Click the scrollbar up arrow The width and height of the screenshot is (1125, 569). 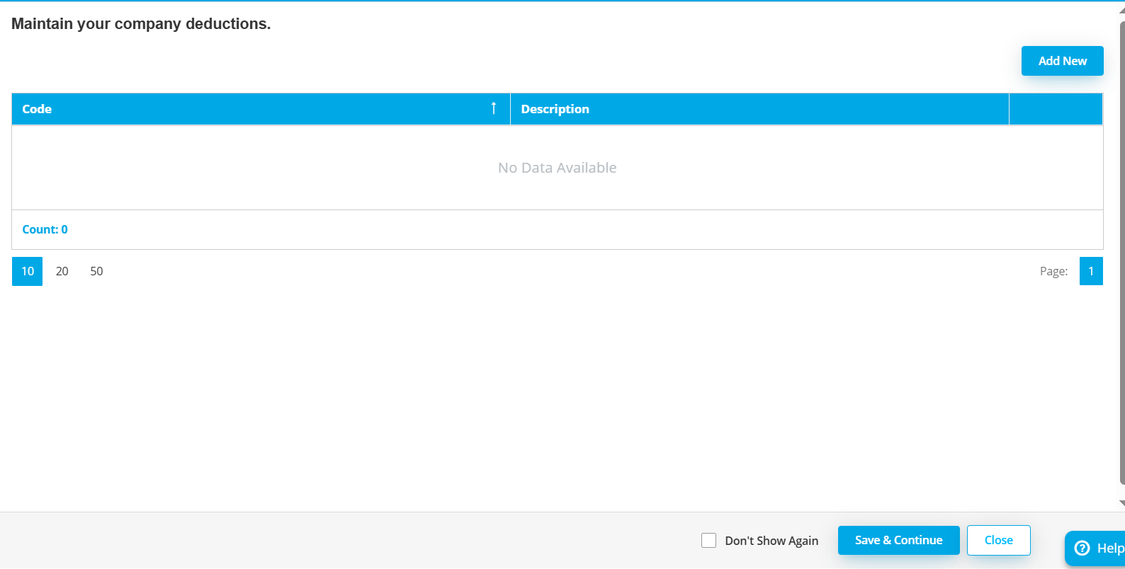1121,11
